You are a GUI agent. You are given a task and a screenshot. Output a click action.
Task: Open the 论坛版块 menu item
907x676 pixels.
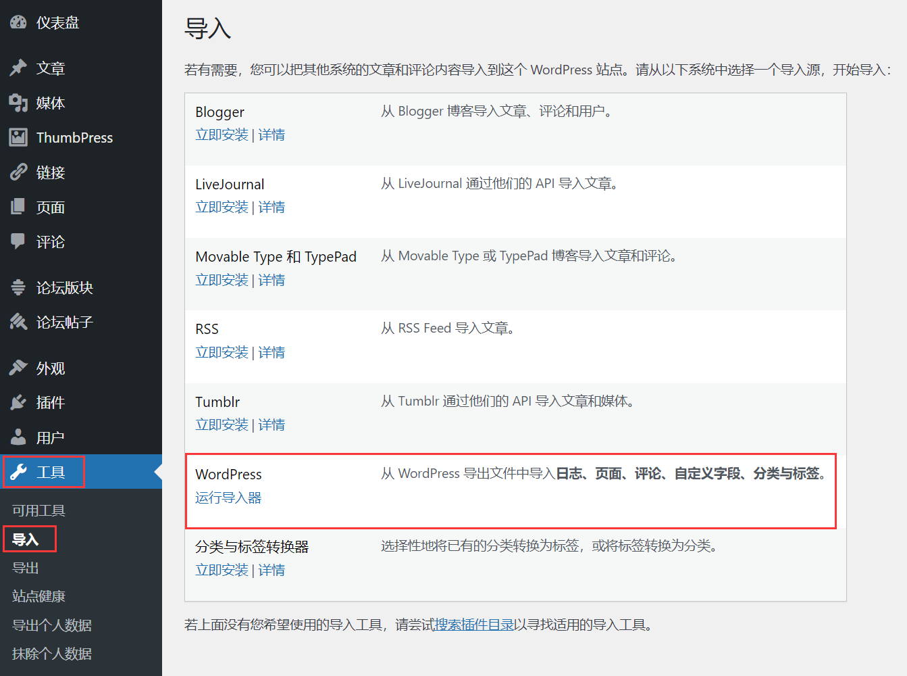tap(64, 288)
